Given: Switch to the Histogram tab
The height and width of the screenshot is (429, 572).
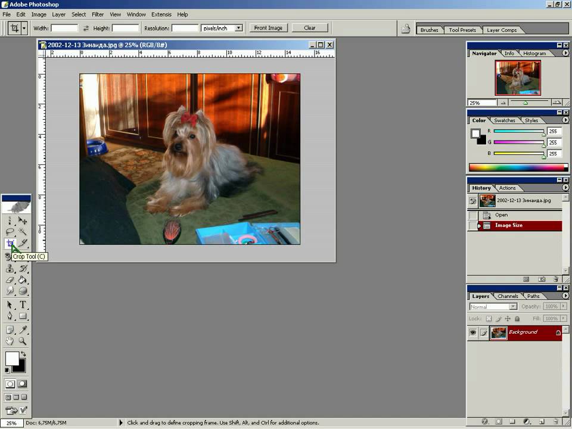Looking at the screenshot, I should tap(534, 53).
